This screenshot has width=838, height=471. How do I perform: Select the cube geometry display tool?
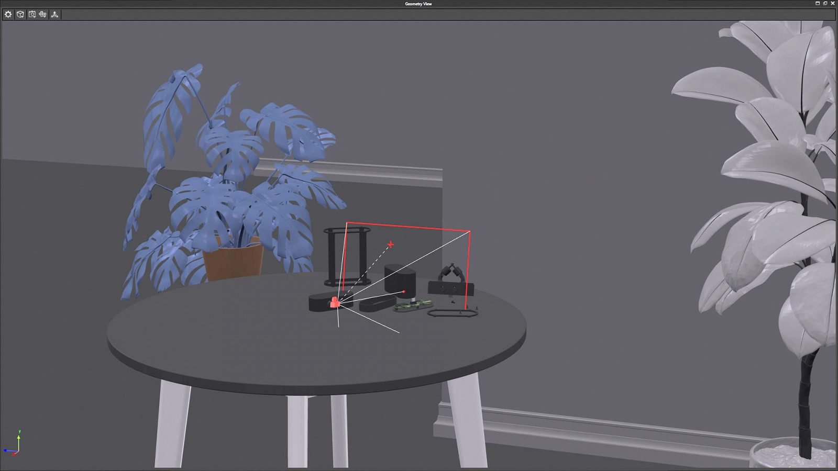click(19, 14)
